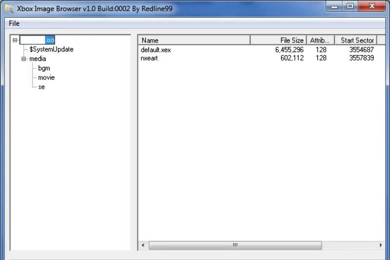390x260 pixels.
Task: Collapse the root iso tree node
Action: click(x=15, y=40)
